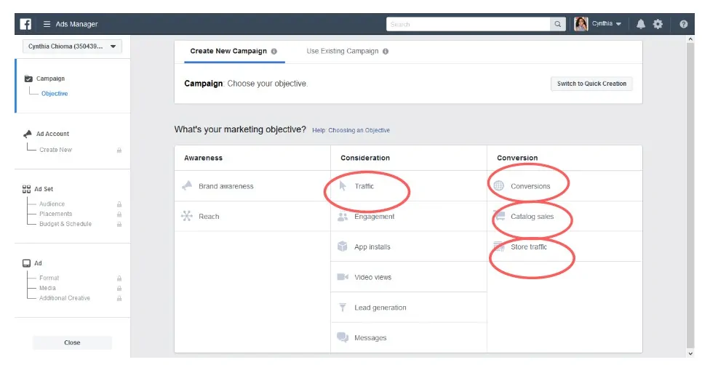Select Ad Set in the sidebar
Image resolution: width=702 pixels, height=365 pixels.
tap(44, 189)
